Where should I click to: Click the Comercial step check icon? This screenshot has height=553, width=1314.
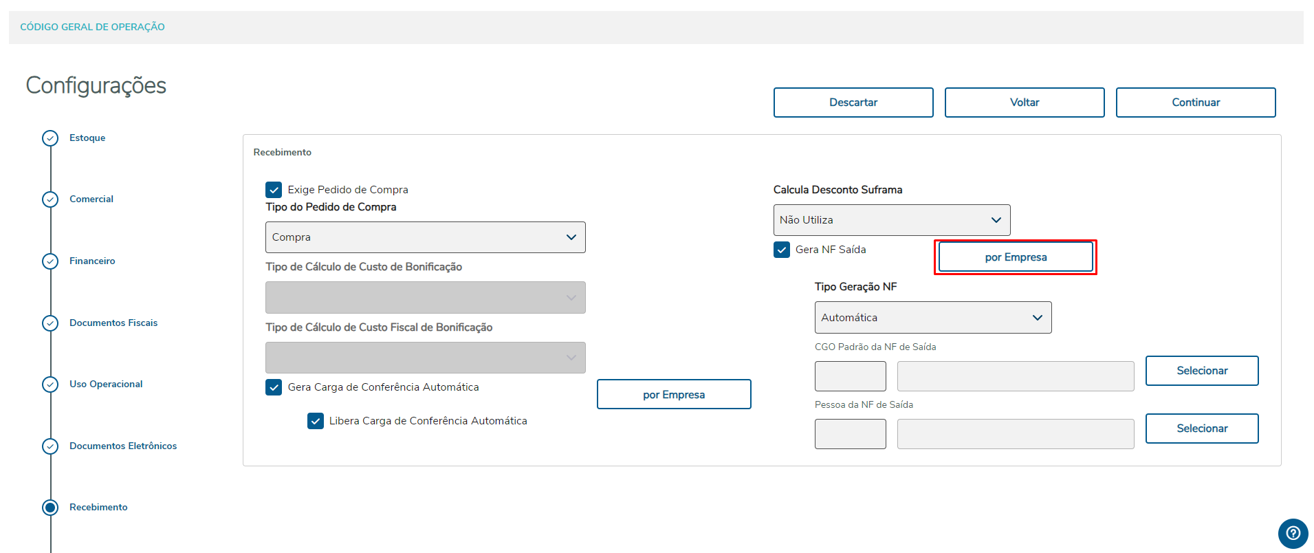50,199
